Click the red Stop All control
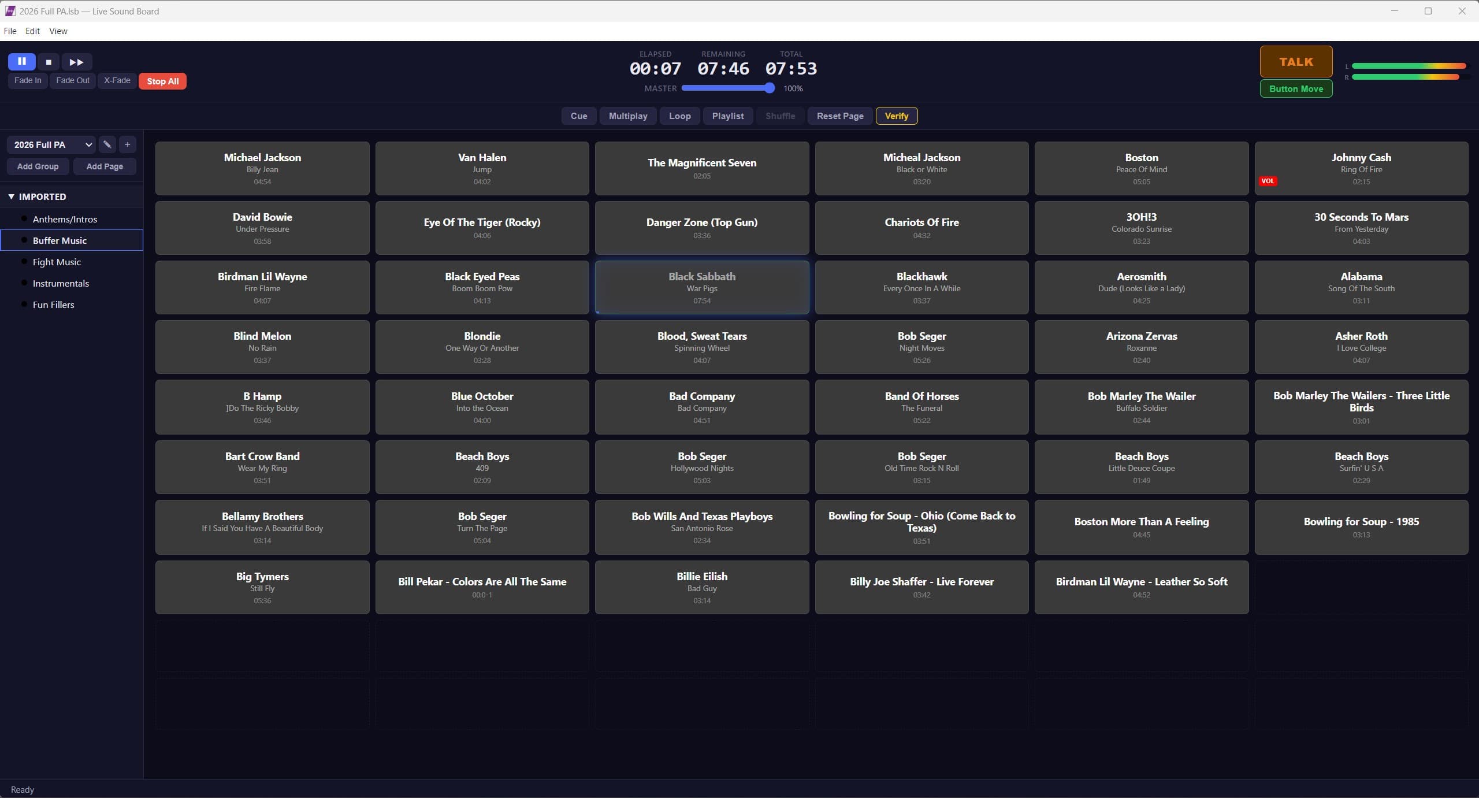The width and height of the screenshot is (1479, 798). (x=162, y=81)
